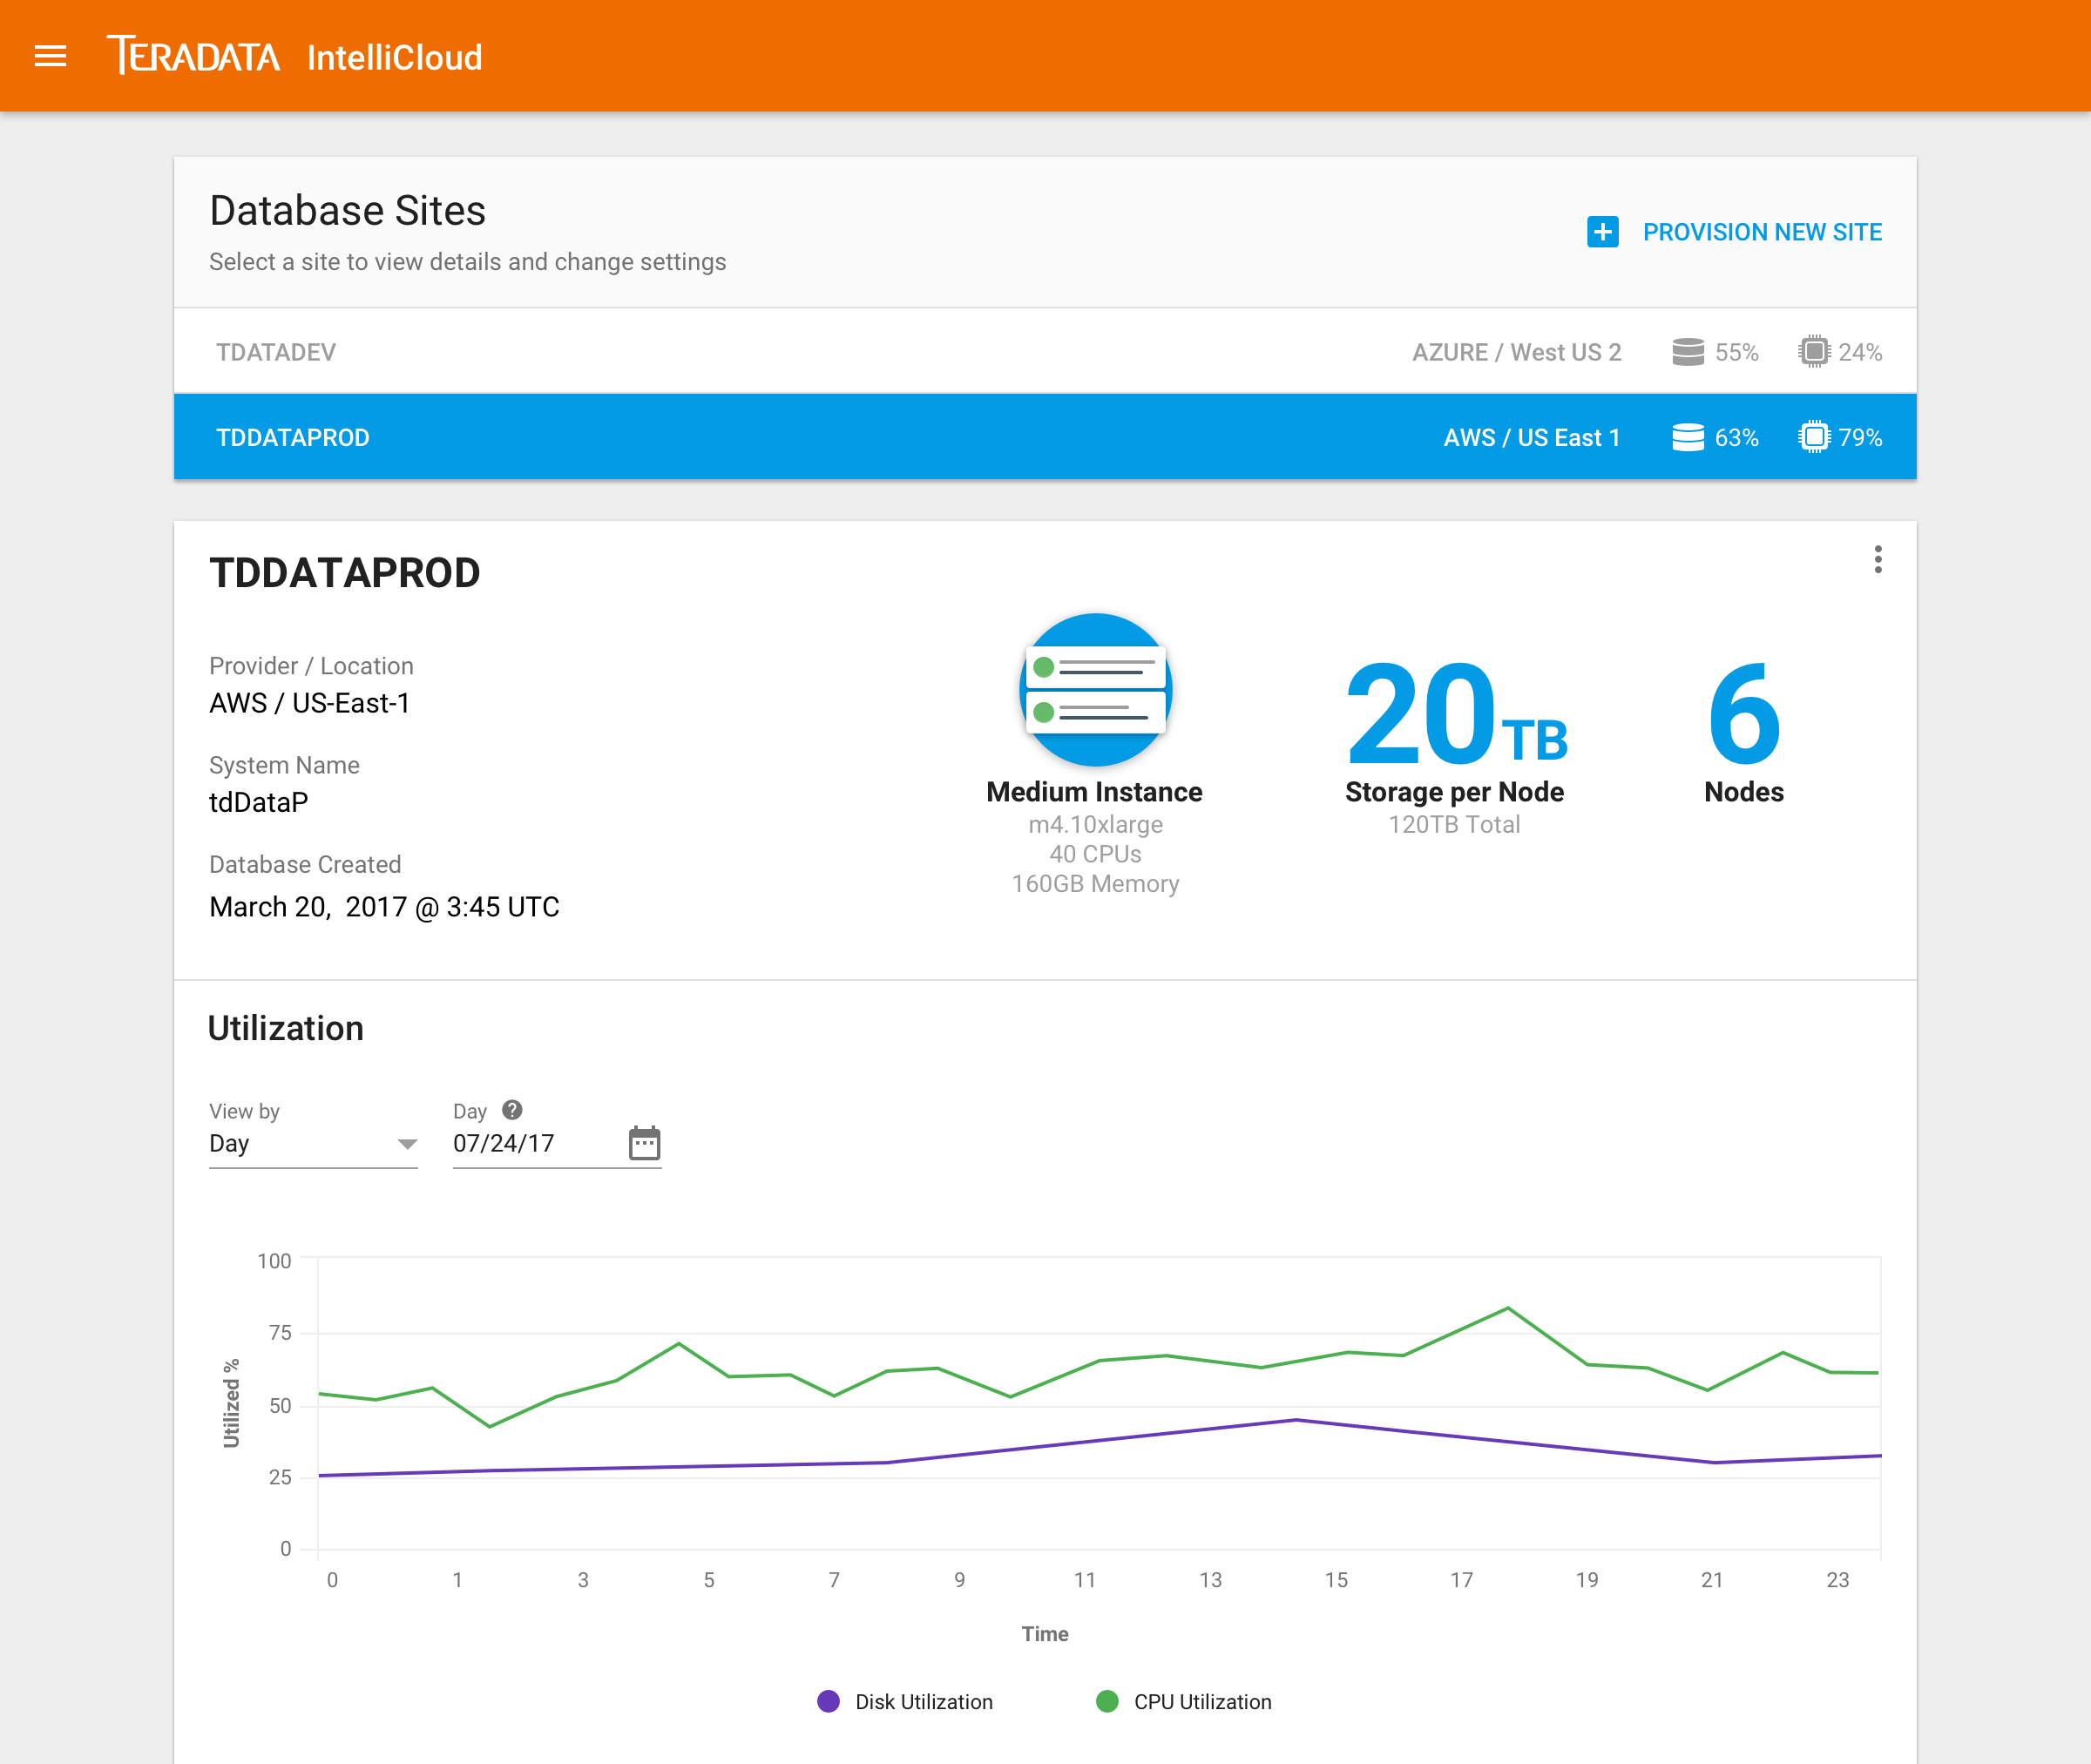
Task: Click the plus icon for provisioning
Action: [1602, 232]
